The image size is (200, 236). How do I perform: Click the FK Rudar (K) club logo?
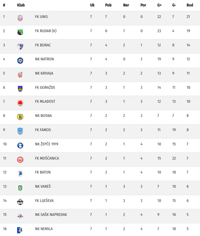coord(20,32)
